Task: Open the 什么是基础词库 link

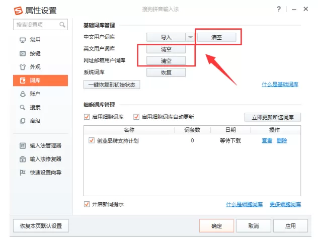Action: pyautogui.click(x=280, y=85)
